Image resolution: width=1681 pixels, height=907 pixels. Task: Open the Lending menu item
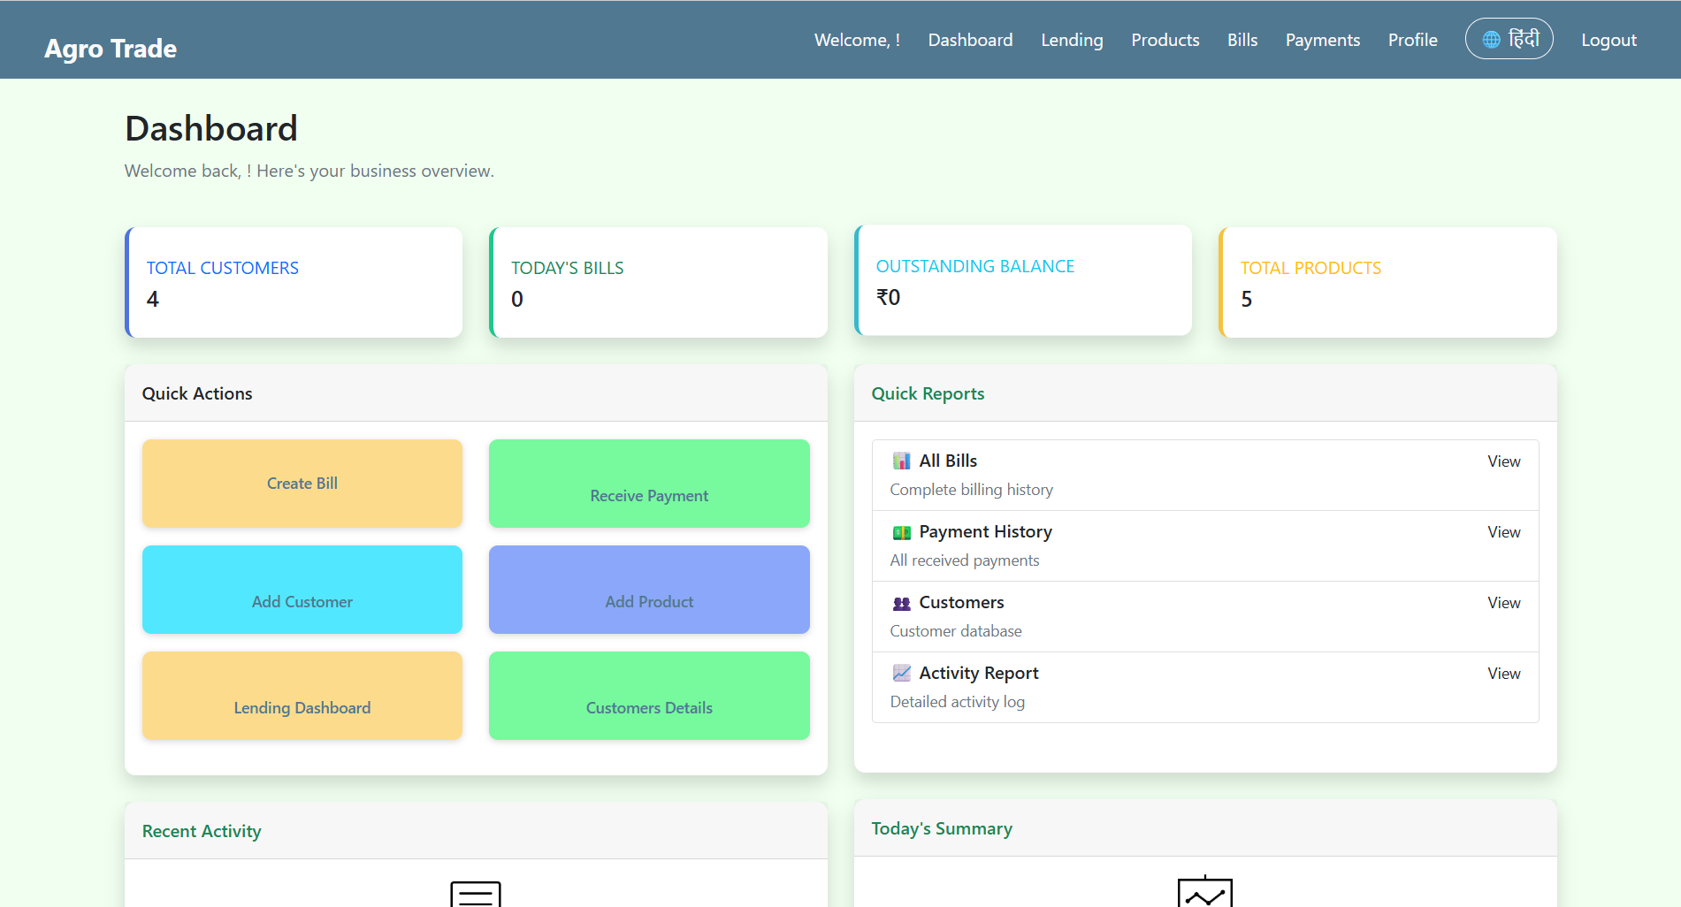click(1072, 40)
